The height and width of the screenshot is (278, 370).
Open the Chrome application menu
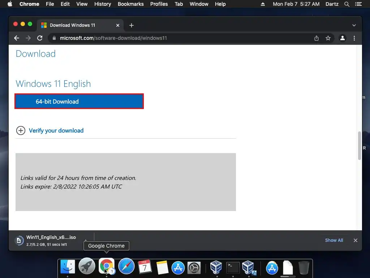point(29,4)
